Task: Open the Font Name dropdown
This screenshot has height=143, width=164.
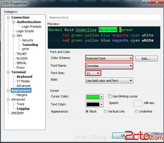Action: point(109,66)
